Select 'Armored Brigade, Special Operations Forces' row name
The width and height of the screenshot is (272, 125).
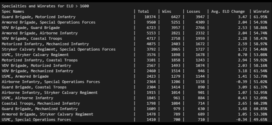49,22
